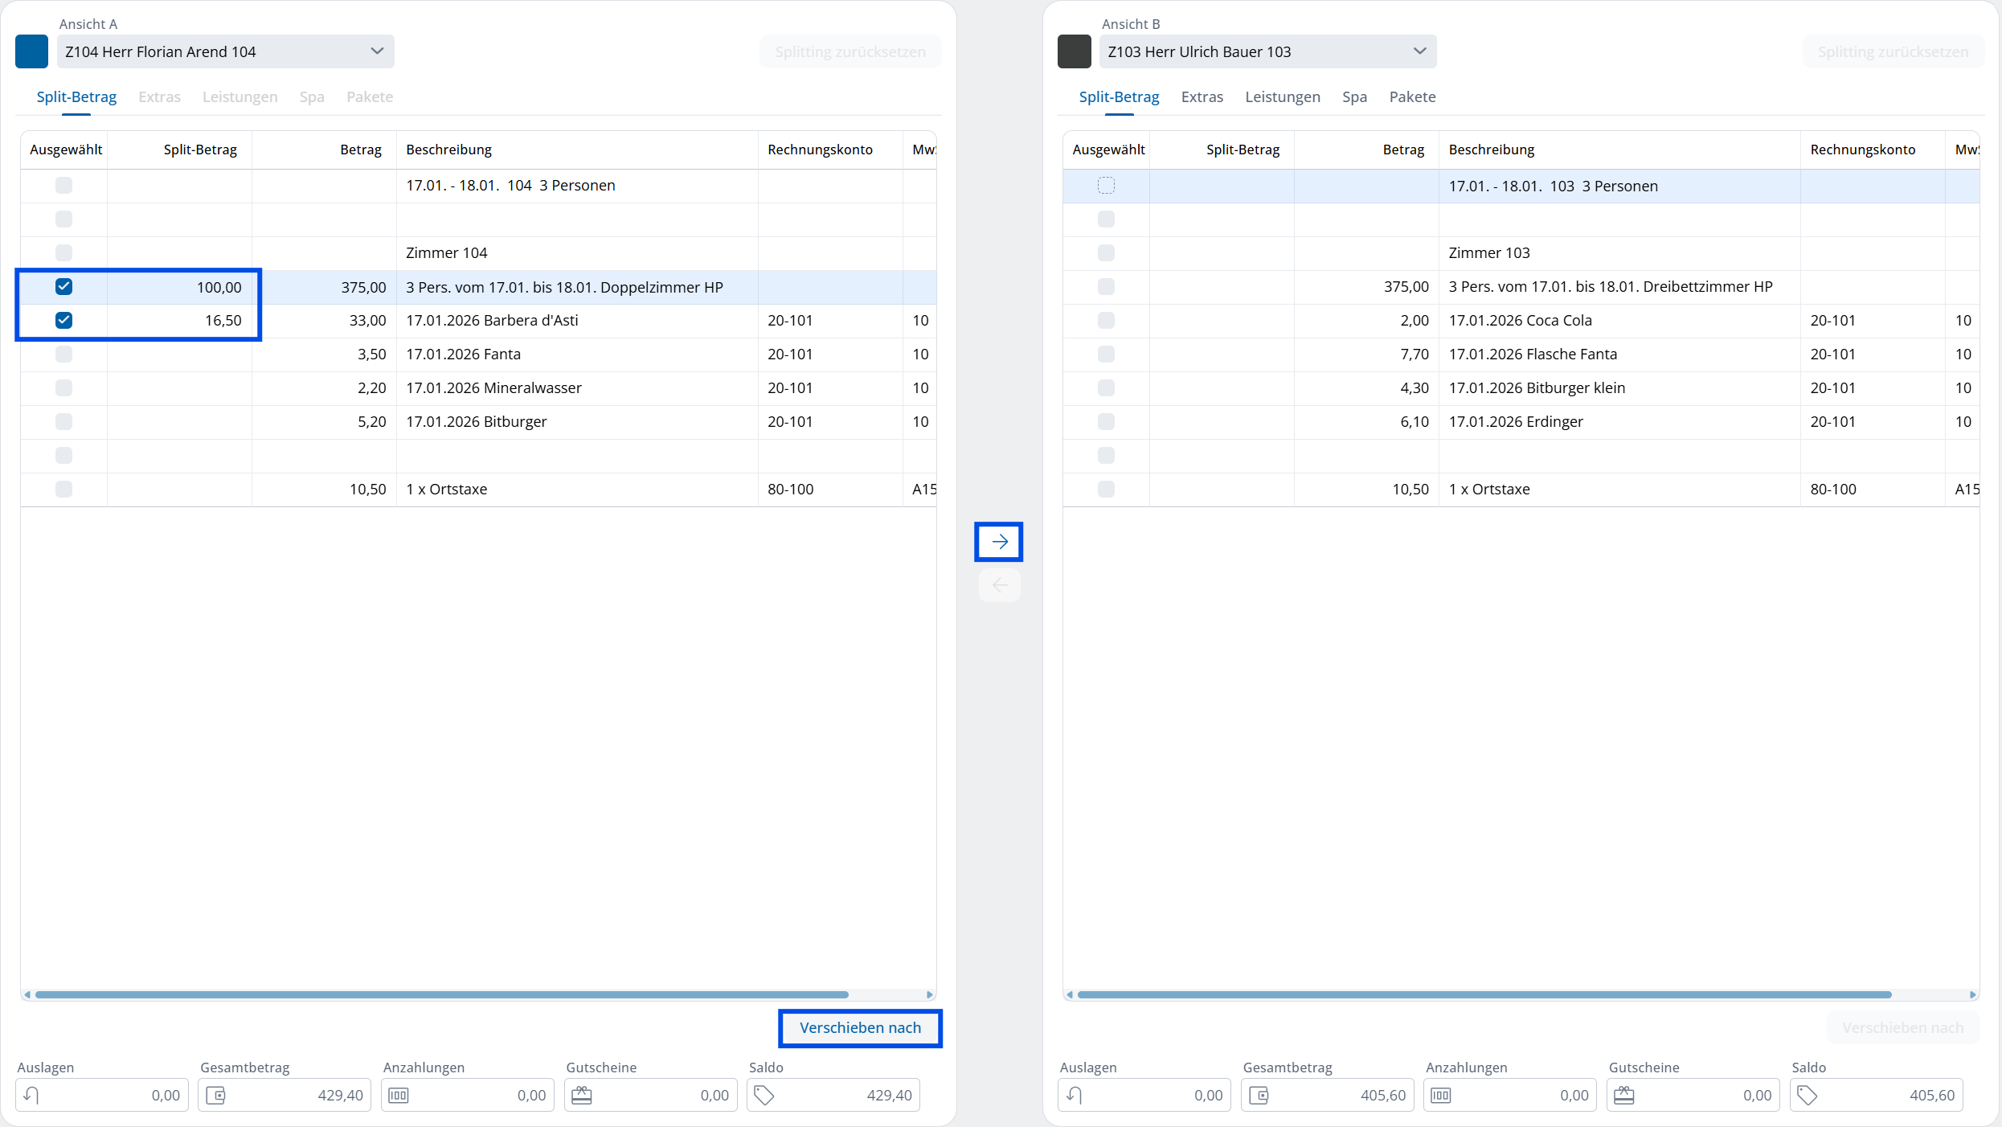
Task: Click the blue color swatch in Ansicht A
Action: (31, 51)
